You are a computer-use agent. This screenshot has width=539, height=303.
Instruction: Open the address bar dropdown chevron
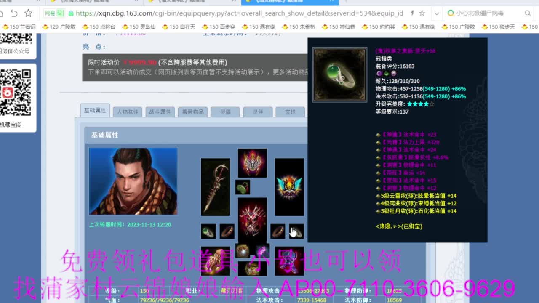pyautogui.click(x=437, y=13)
